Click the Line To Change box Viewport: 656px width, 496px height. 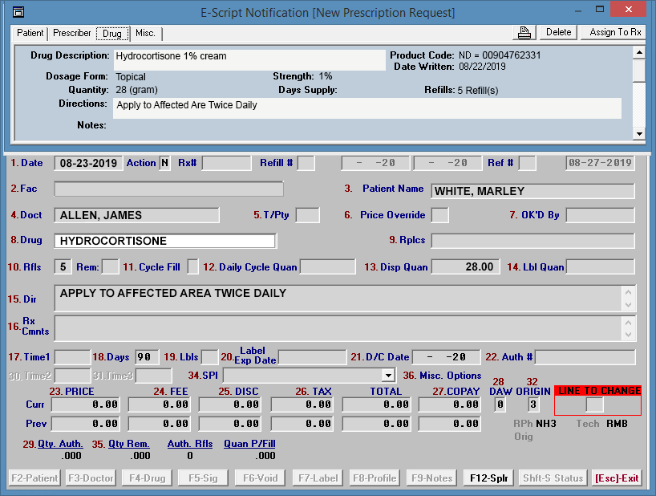[594, 405]
